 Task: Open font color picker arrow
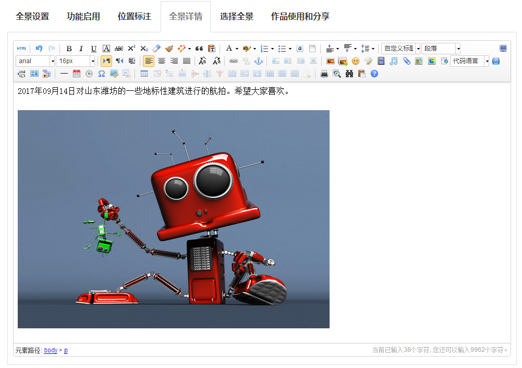[237, 49]
